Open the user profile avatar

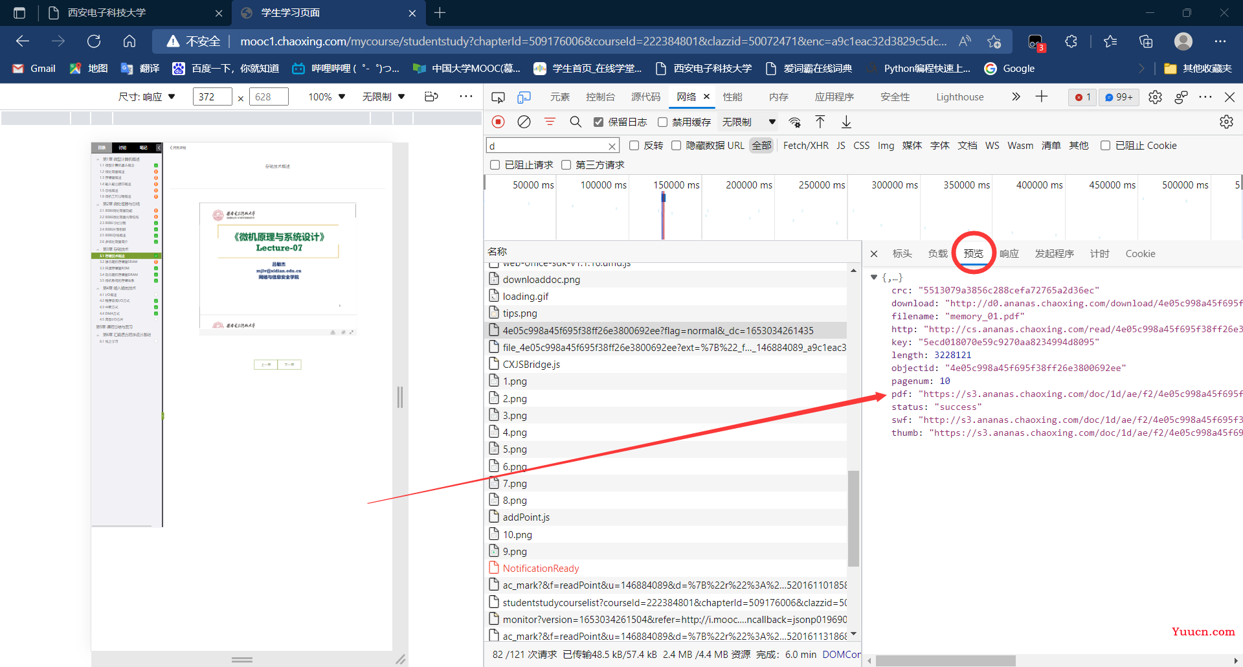click(x=1183, y=41)
